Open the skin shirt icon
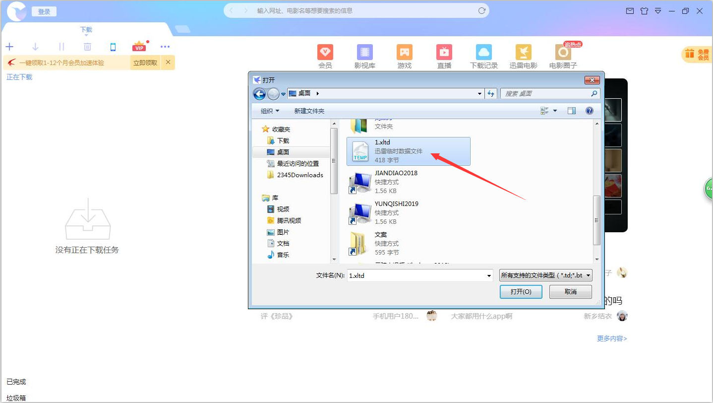The height and width of the screenshot is (403, 713). pos(644,10)
